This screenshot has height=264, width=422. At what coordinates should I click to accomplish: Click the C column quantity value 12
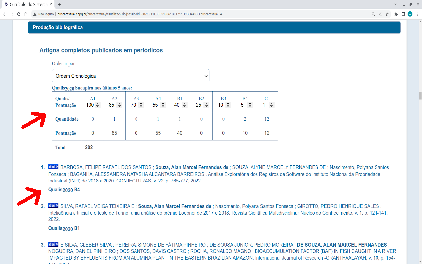coord(267,119)
